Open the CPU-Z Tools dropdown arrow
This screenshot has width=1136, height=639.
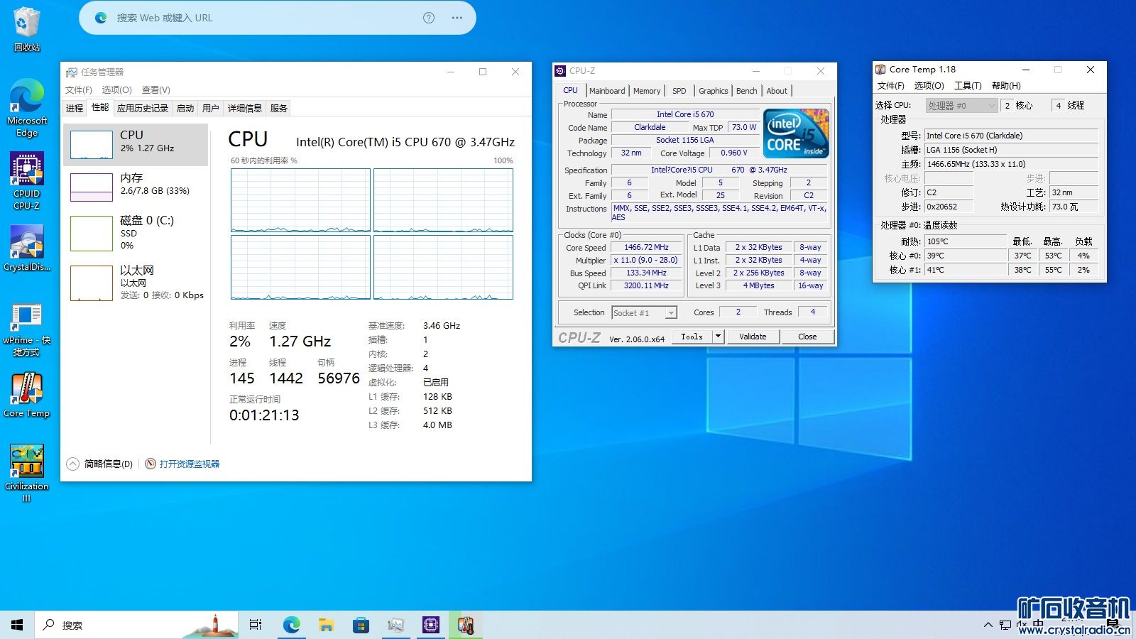click(719, 337)
